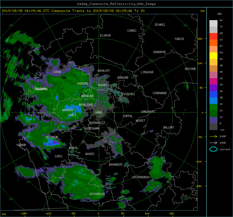This screenshot has width=233, height=217.
Task: Click the -100 tick on the bottom axis
Action: point(48,214)
